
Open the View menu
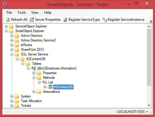click(x=35, y=13)
